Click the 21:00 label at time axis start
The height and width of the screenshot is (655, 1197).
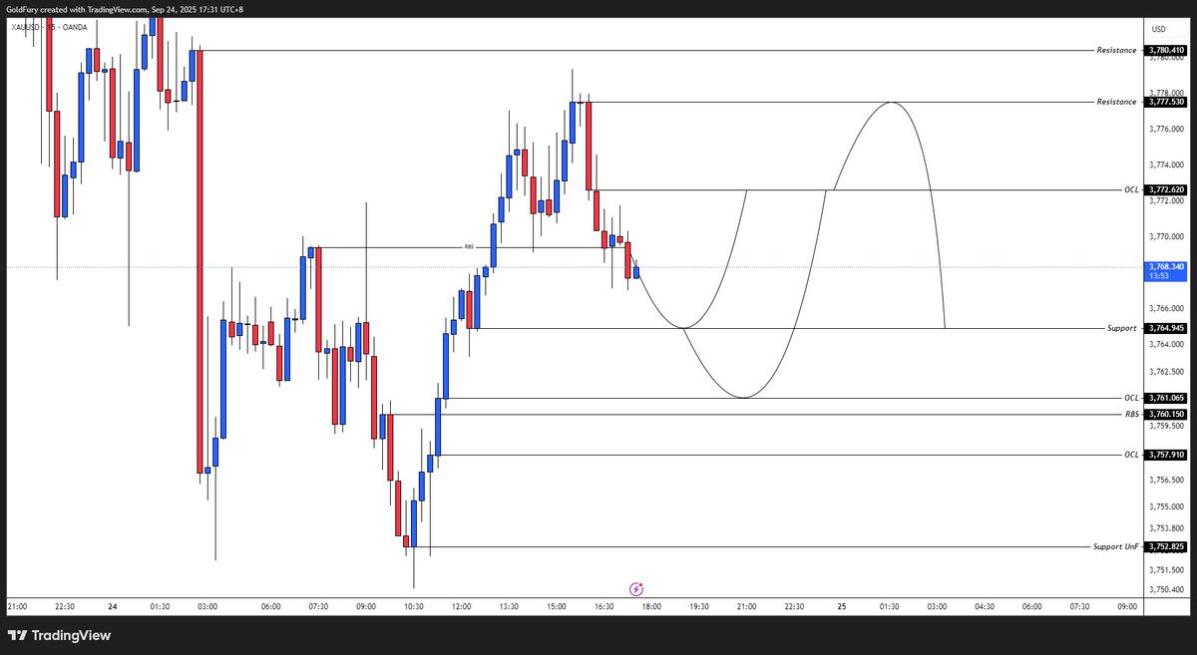17,606
